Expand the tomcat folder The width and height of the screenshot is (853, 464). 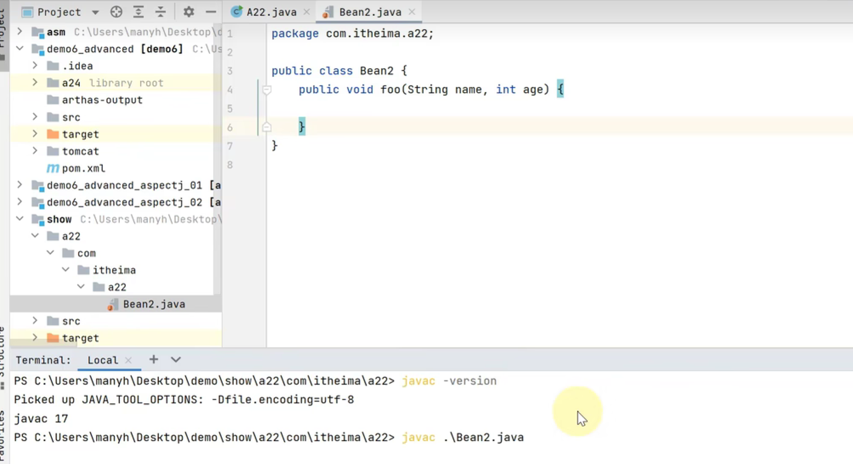[35, 151]
